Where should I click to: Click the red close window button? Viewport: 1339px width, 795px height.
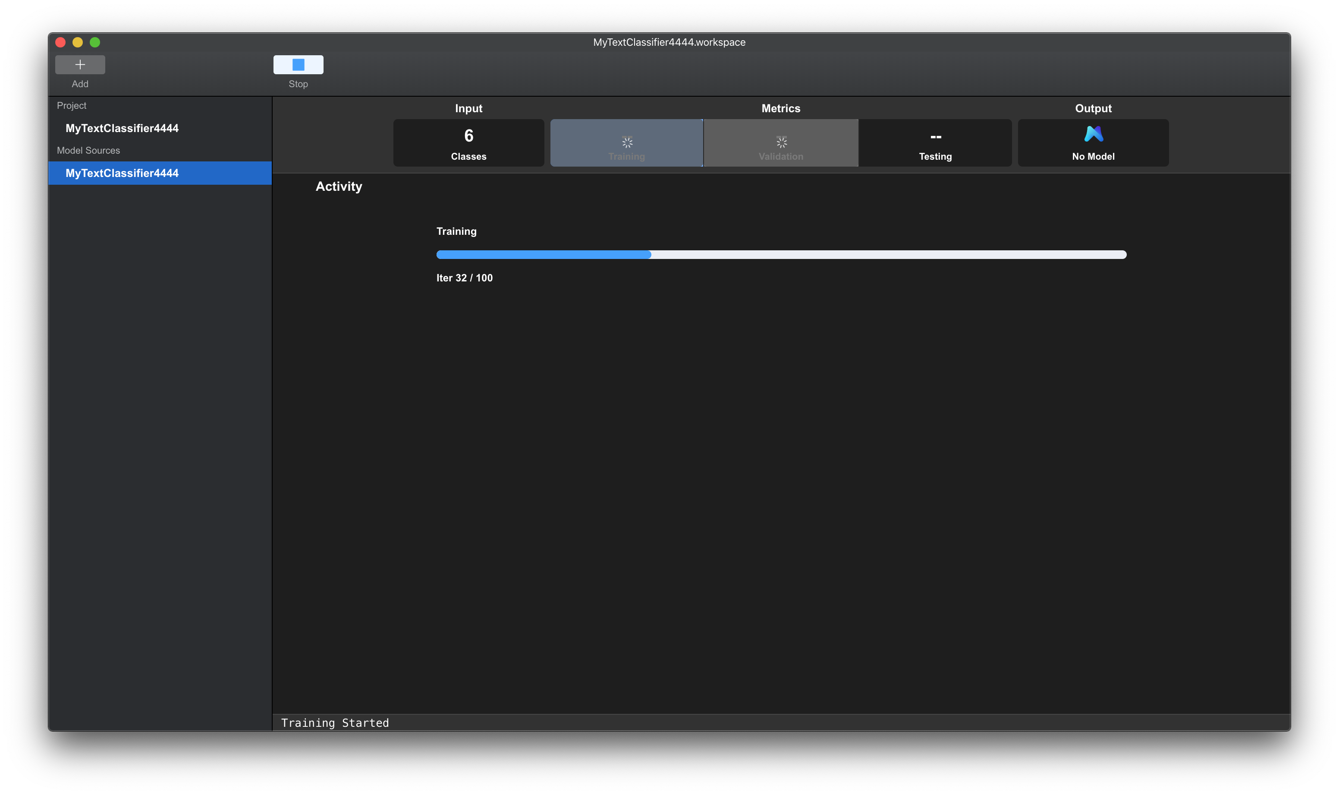click(x=60, y=42)
